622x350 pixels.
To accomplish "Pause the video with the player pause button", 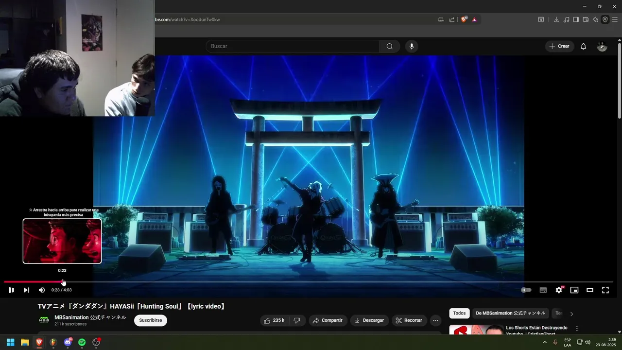I will 11,290.
